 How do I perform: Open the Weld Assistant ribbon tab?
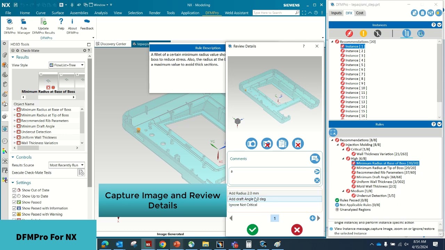click(x=236, y=13)
